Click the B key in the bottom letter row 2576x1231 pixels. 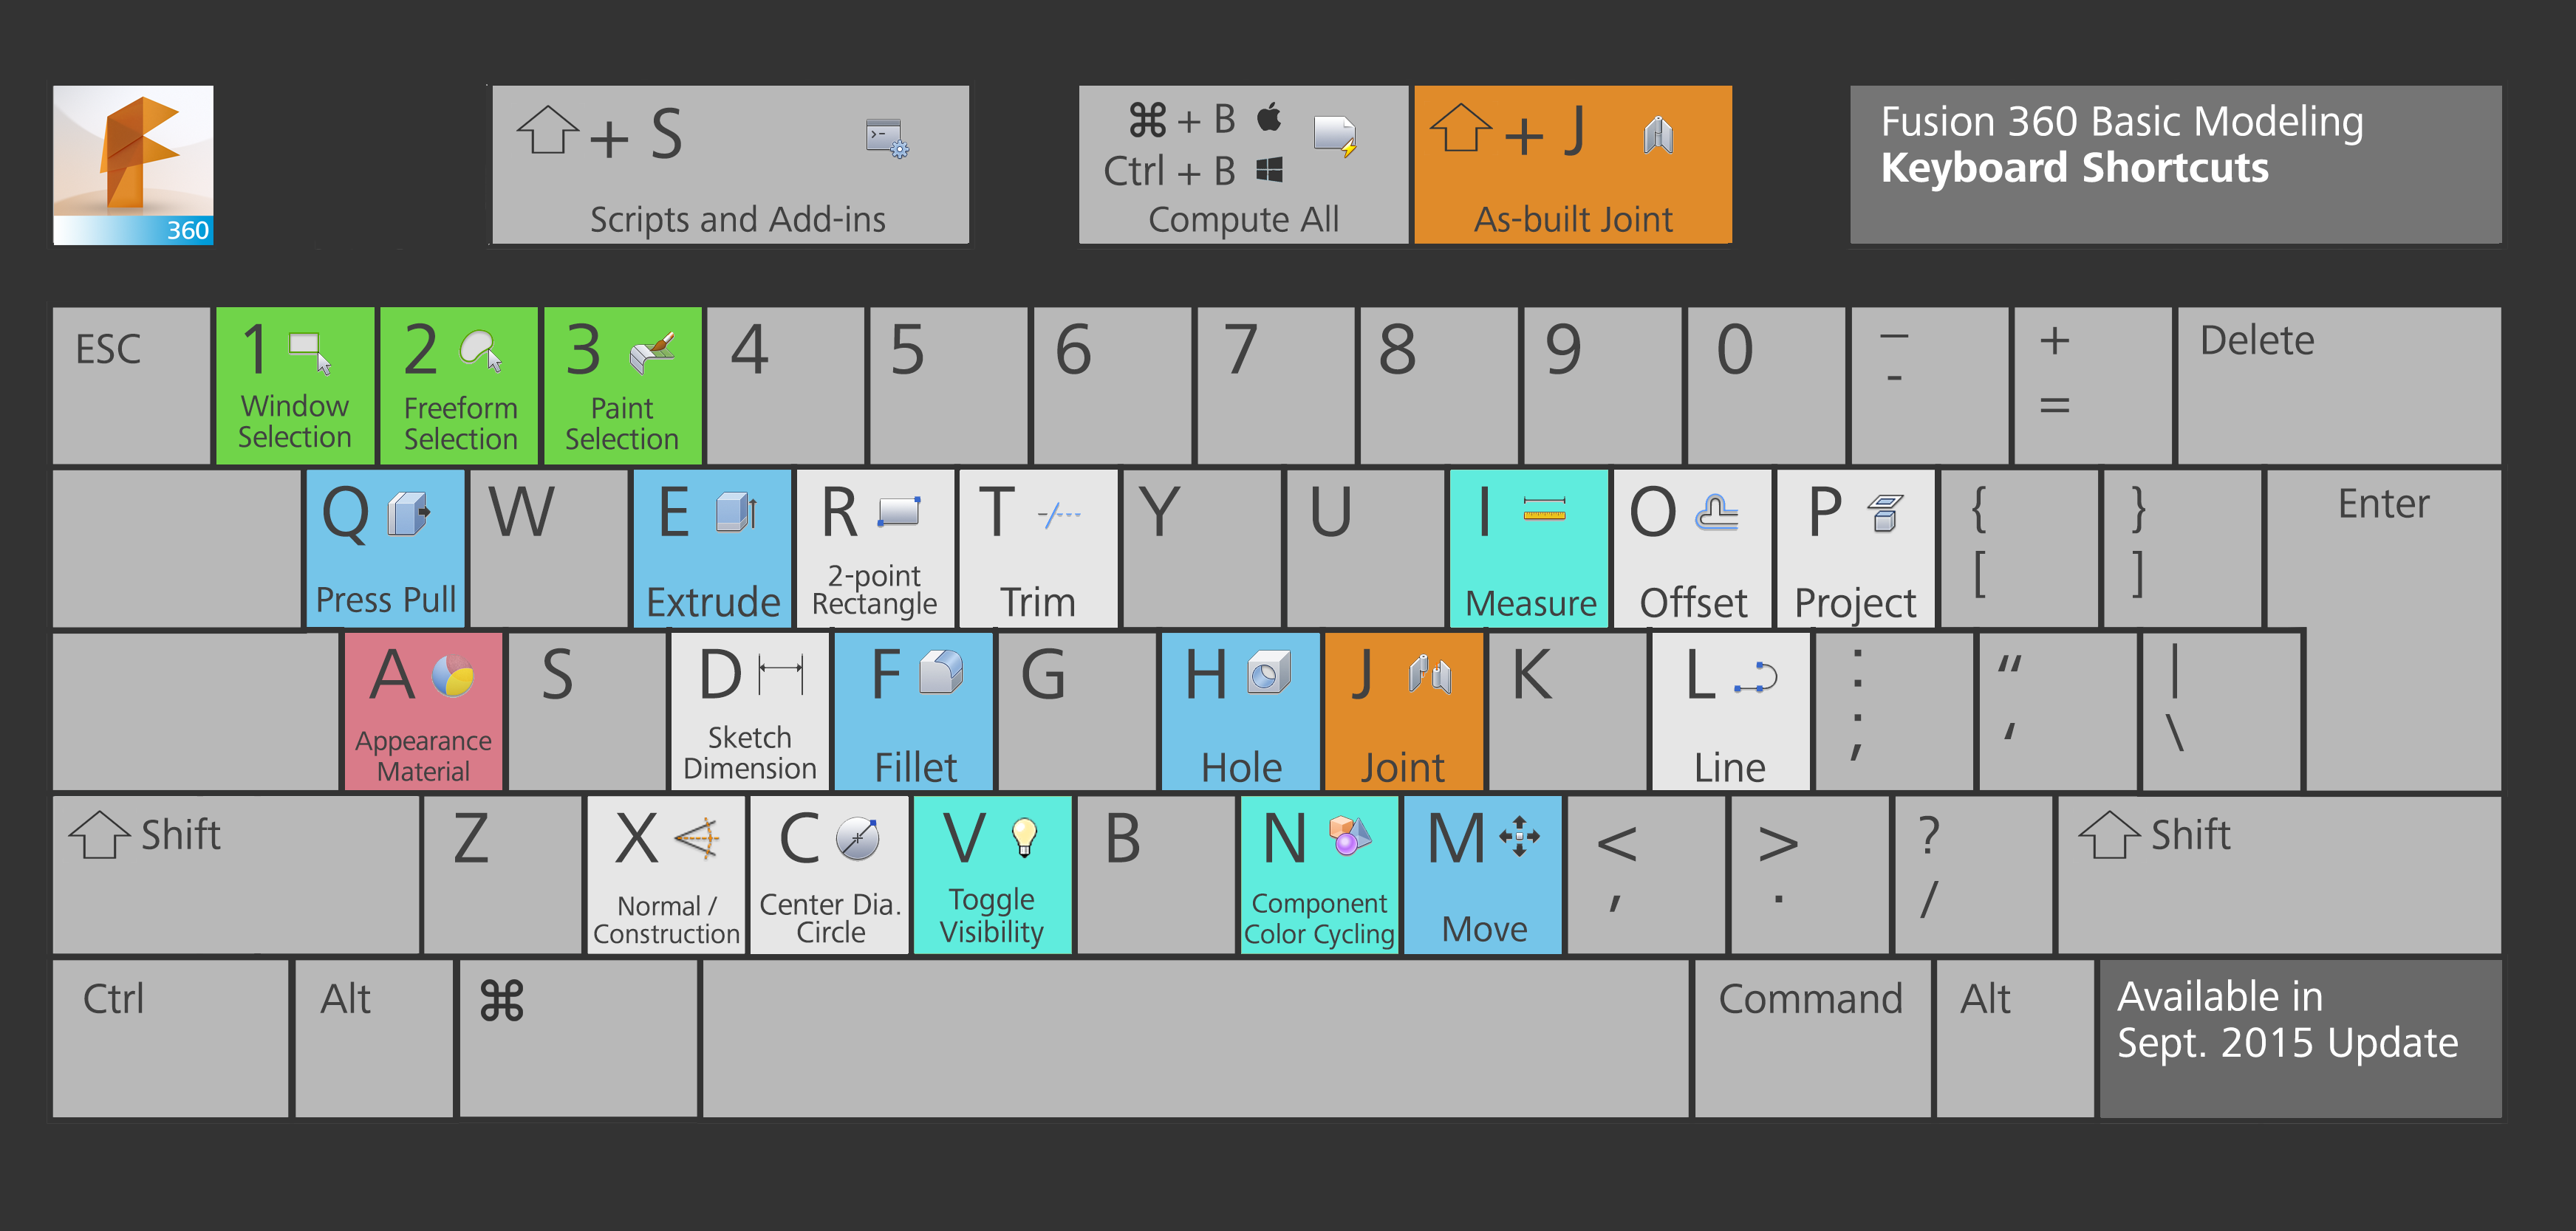pos(1156,874)
